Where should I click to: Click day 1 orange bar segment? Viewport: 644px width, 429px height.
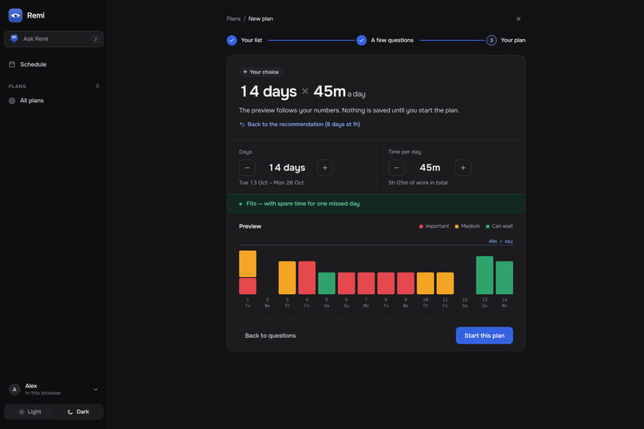(x=248, y=264)
